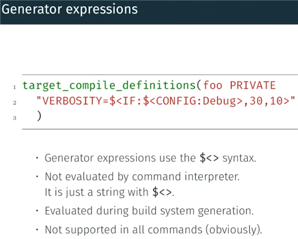
Task: Click the 'foo' target argument
Action: tap(212, 85)
